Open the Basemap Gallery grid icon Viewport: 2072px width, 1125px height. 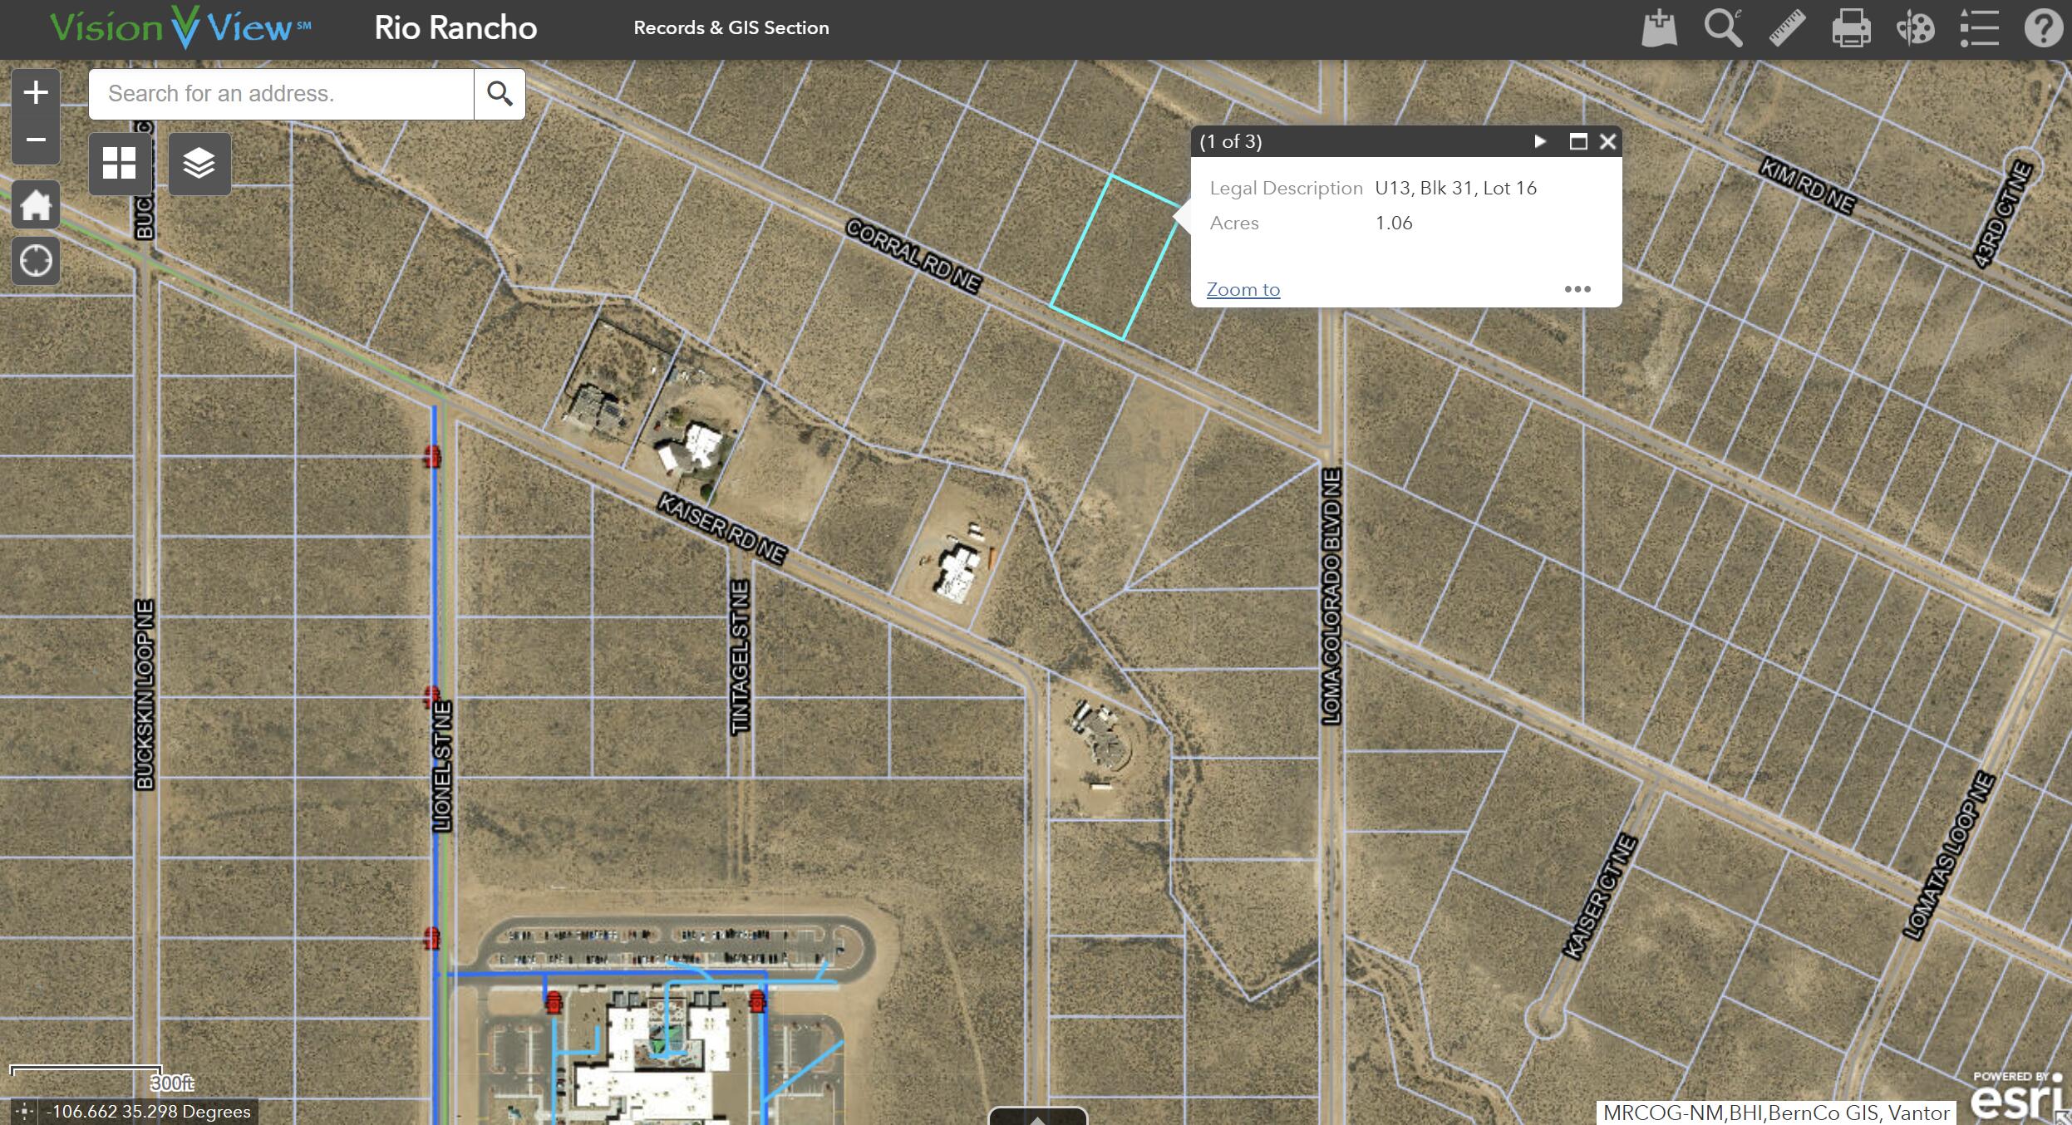click(120, 164)
